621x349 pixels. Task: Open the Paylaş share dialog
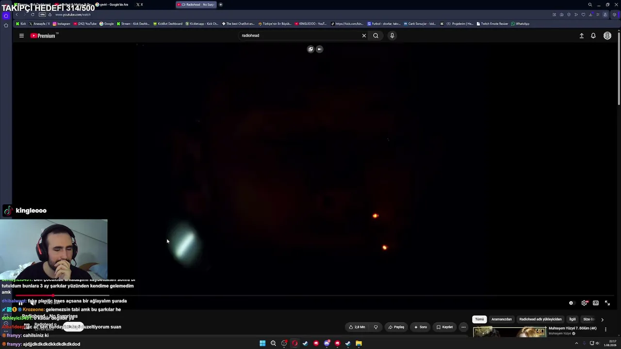(396, 327)
